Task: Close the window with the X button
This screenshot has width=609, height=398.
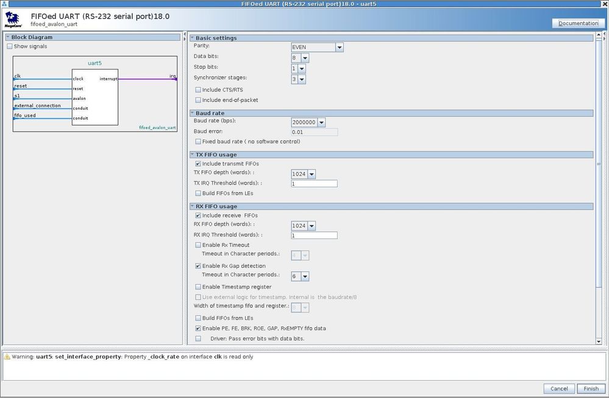Action: (x=605, y=4)
